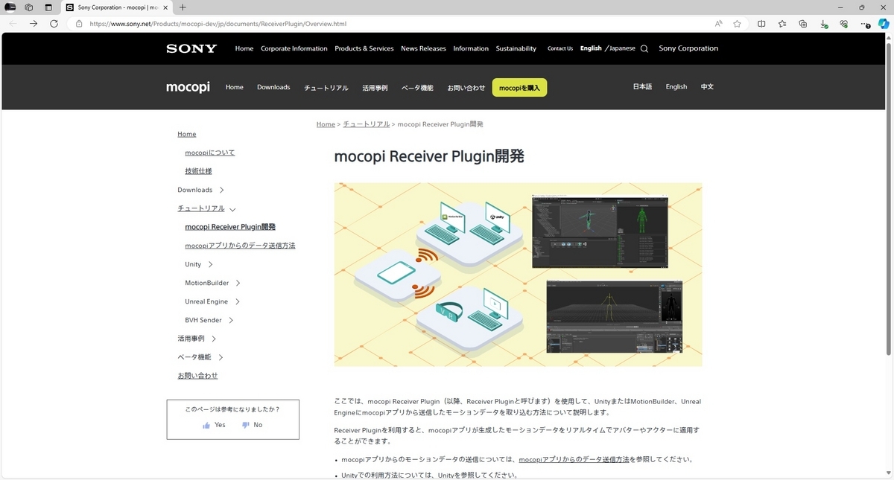Click the search magnifier in Sony header

[x=644, y=48]
